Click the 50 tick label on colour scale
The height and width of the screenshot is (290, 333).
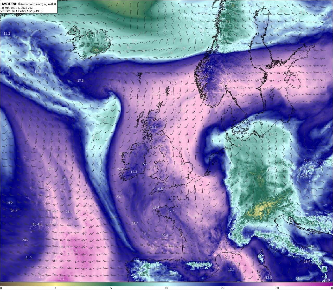point(331,288)
